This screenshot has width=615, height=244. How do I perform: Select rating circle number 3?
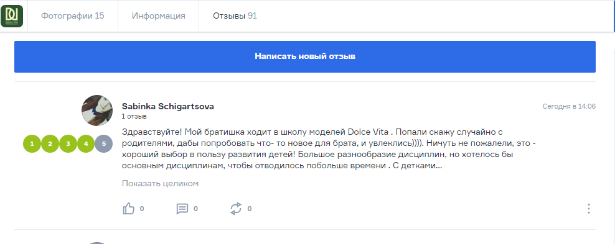point(68,143)
